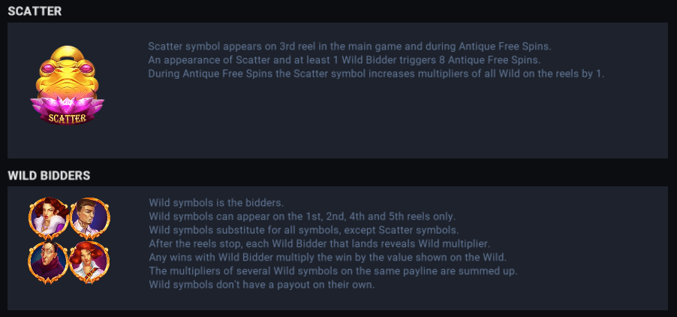
Task: Click the 'don't have a payout' line
Action: point(261,285)
